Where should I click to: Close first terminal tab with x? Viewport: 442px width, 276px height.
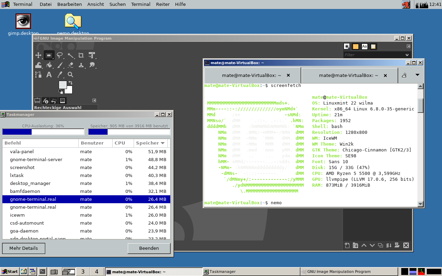288,75
